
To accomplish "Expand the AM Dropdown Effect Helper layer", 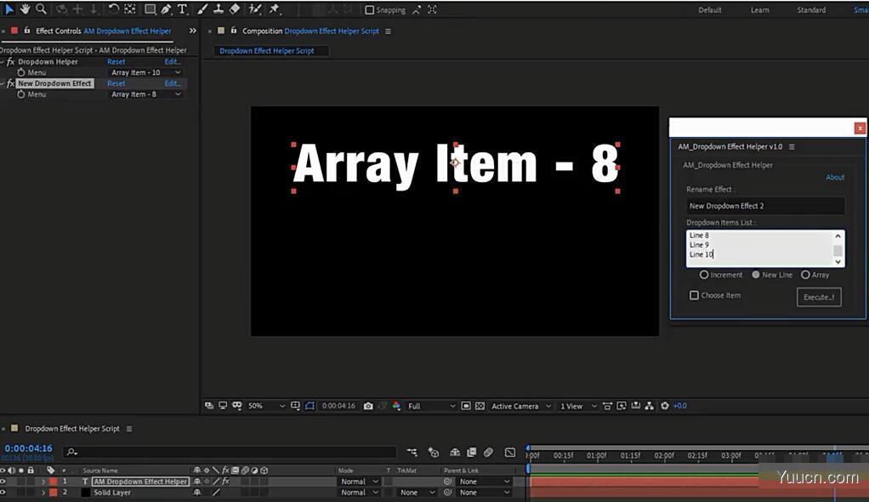I will (43, 482).
